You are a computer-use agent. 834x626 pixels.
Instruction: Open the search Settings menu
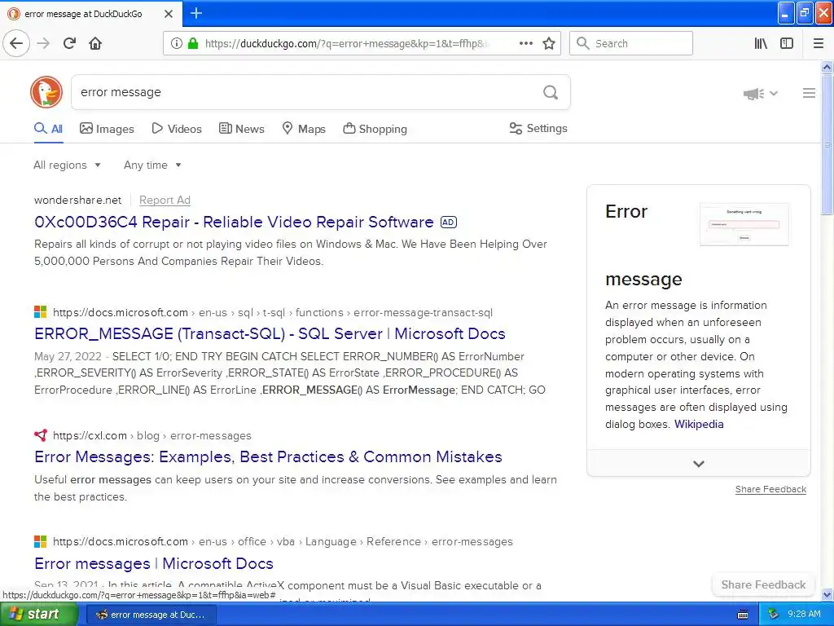(538, 128)
